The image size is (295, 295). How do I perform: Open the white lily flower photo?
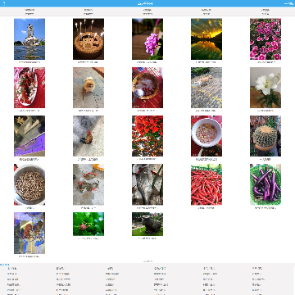265,88
